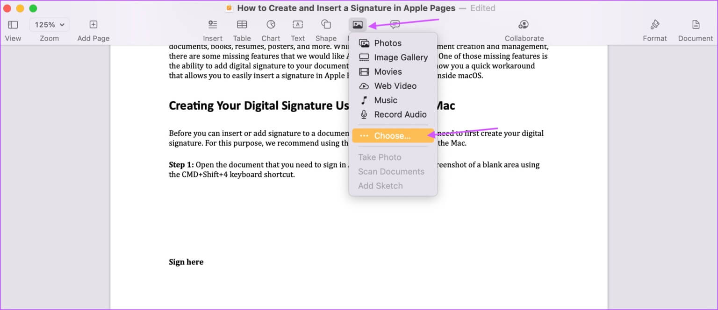
Task: Add a Comment from toolbar
Action: pos(395,25)
